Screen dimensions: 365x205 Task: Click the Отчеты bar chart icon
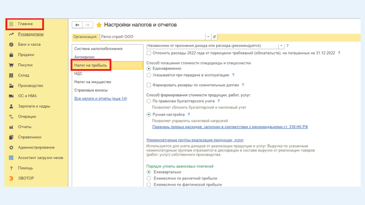[x=11, y=127]
